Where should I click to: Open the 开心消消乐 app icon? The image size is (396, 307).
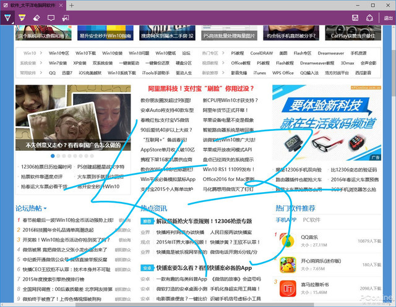pos(288,264)
